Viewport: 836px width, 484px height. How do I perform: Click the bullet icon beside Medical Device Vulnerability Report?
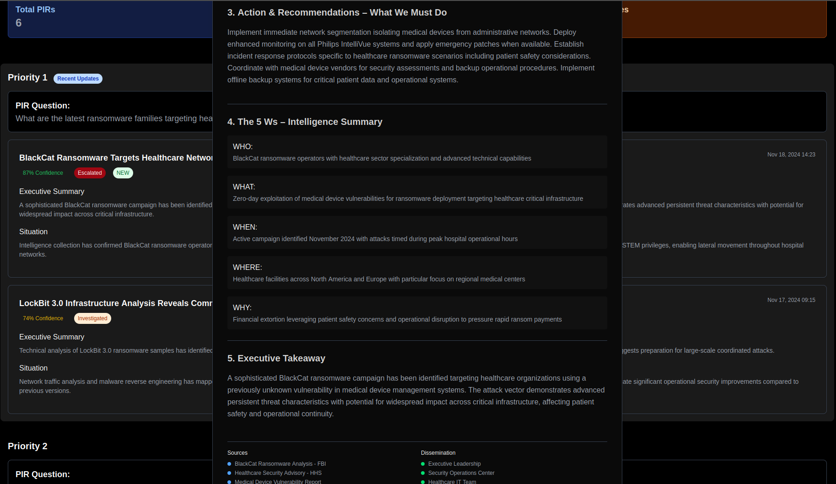pyautogui.click(x=230, y=482)
